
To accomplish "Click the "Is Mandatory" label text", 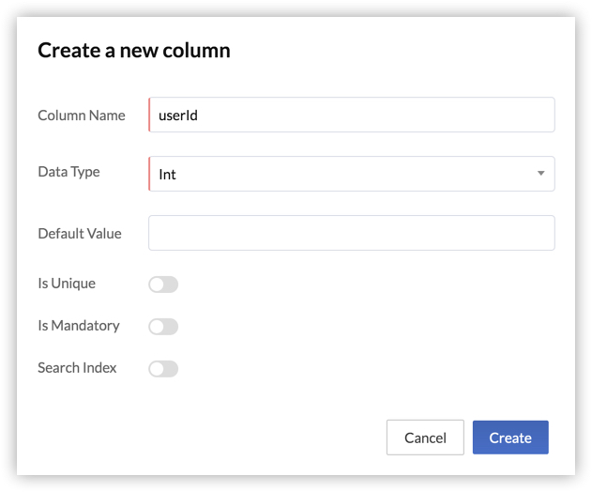I will pos(79,326).
